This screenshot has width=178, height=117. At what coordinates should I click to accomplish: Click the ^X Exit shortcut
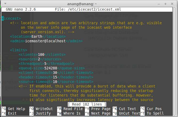coord(9,113)
